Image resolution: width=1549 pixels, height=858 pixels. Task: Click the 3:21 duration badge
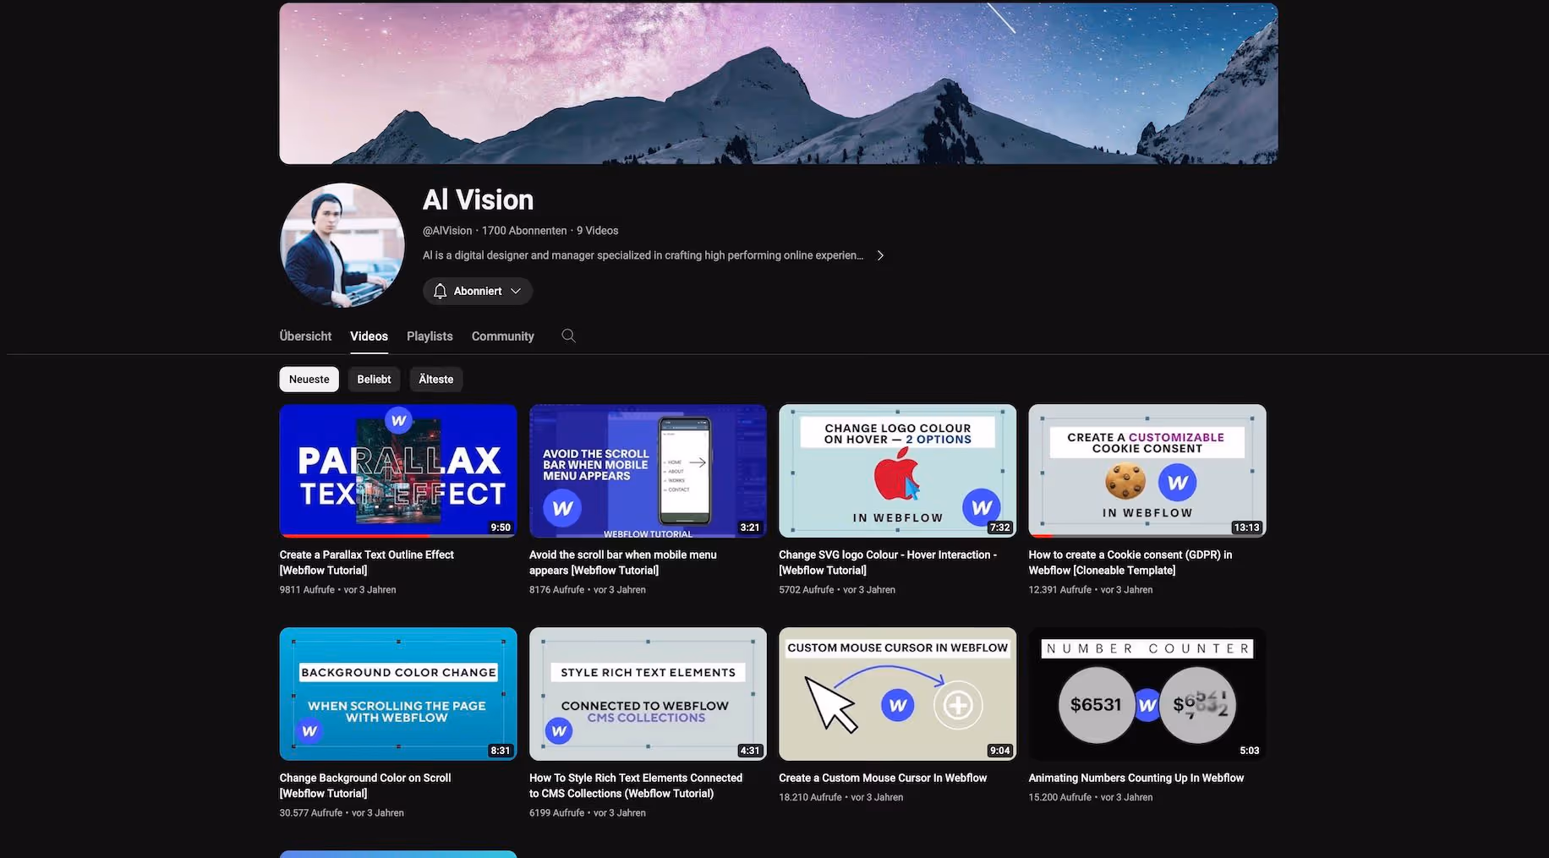tap(750, 527)
